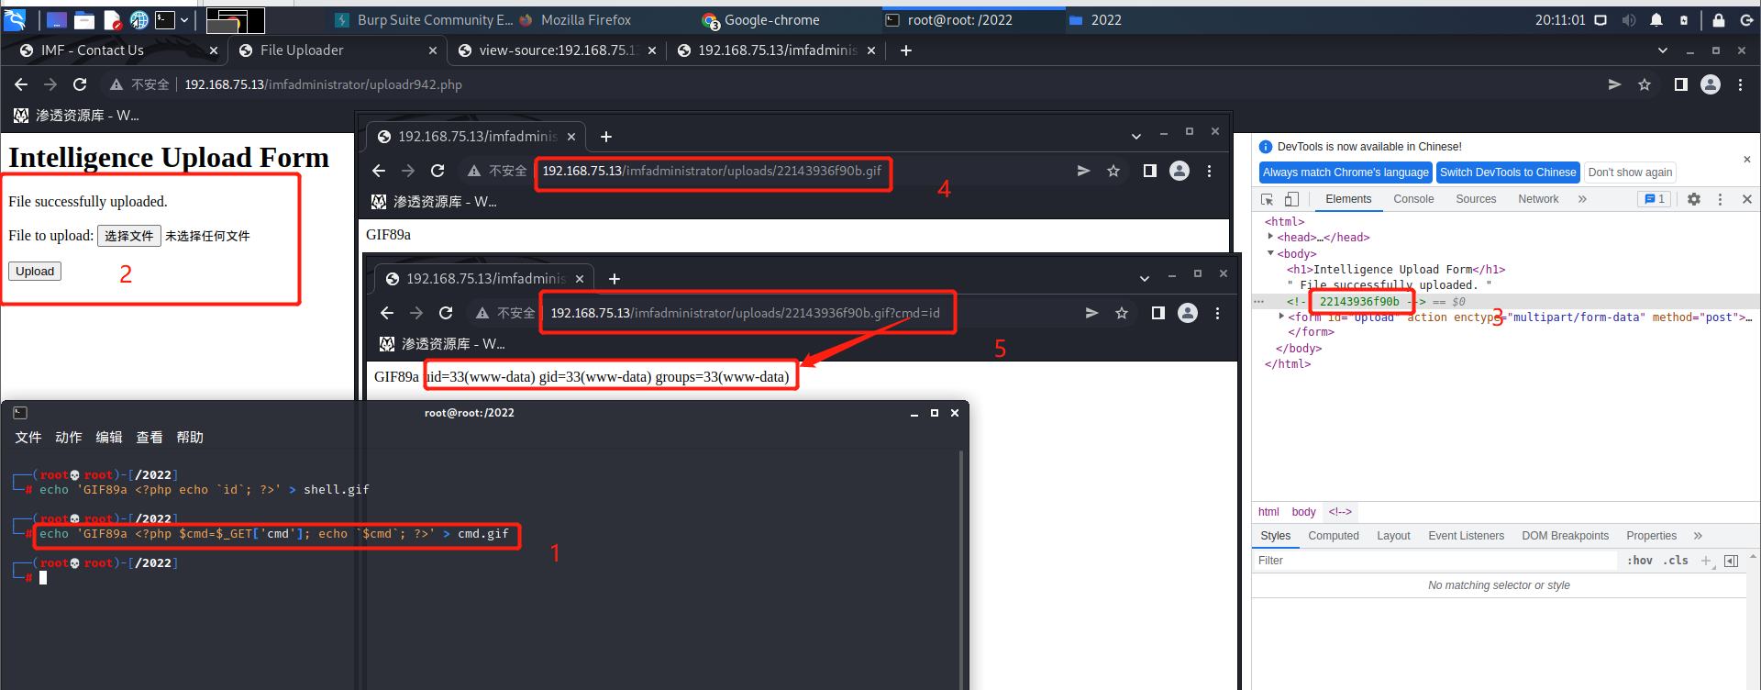Dismiss the DevTools language notification bar

[1746, 159]
